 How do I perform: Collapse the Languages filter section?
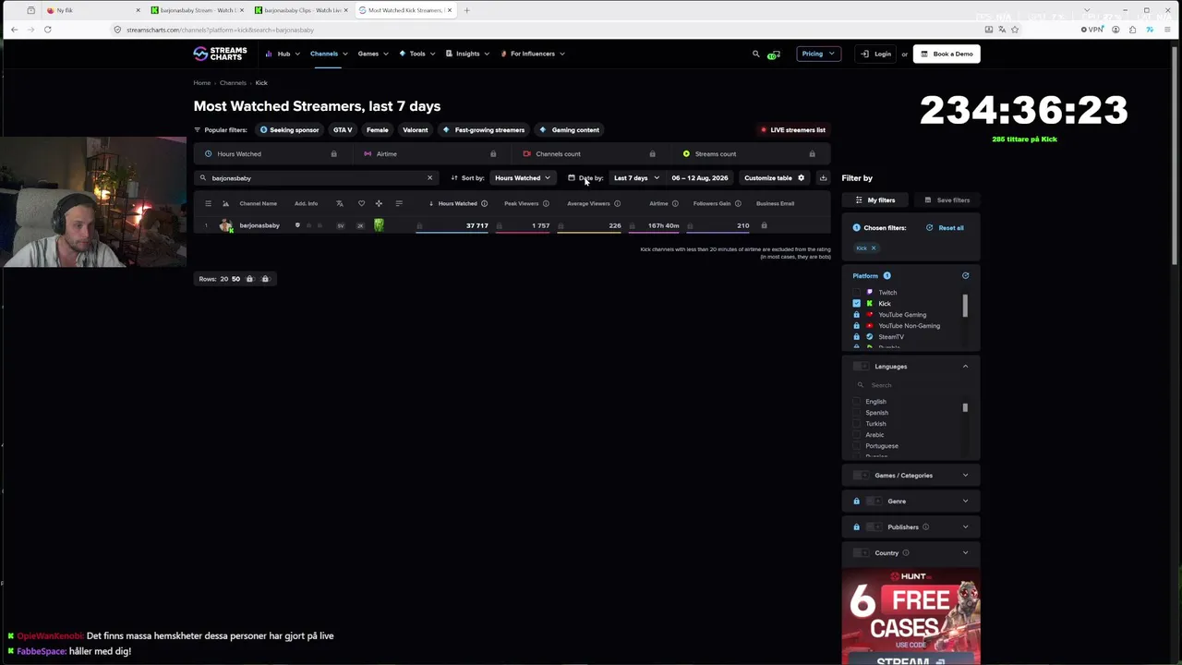click(965, 367)
